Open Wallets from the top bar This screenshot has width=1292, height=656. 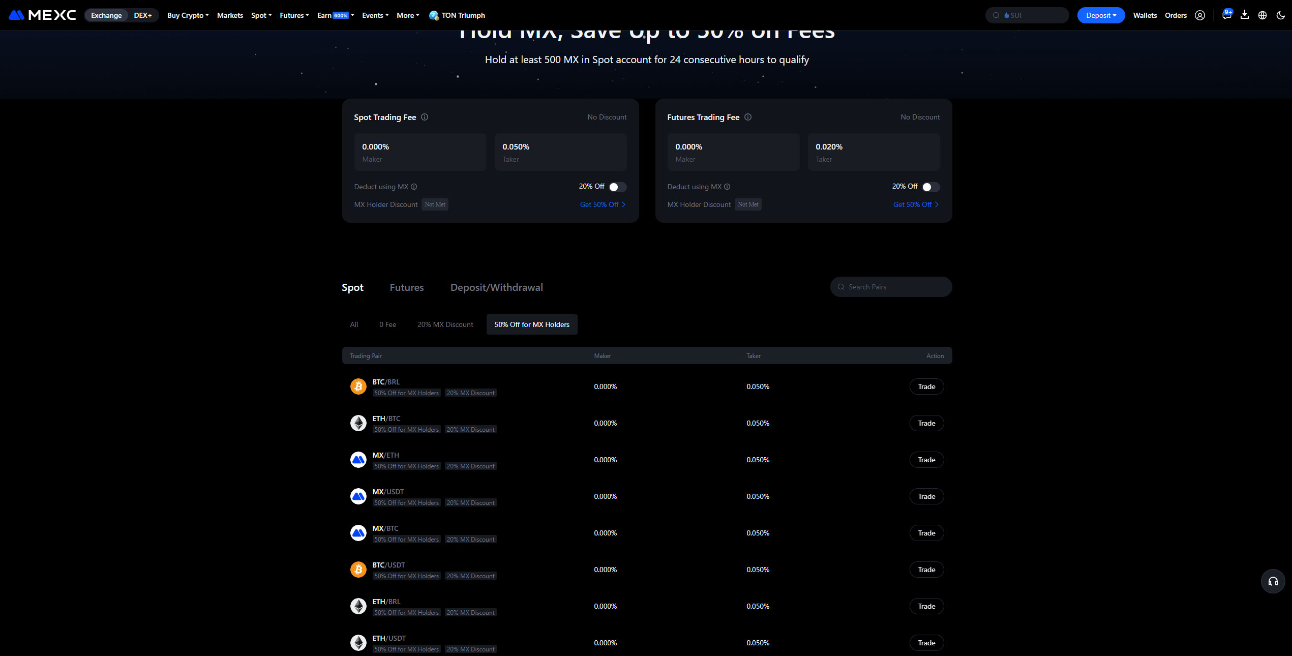(1145, 15)
